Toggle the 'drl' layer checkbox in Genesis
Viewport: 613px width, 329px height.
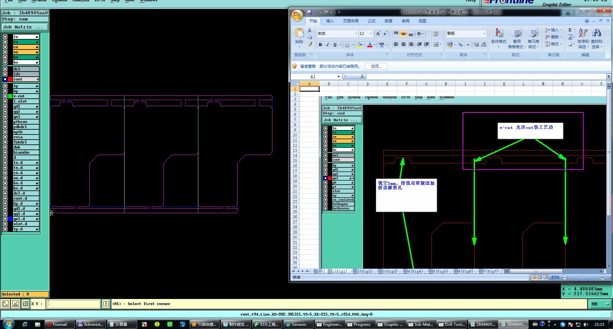(x=5, y=69)
